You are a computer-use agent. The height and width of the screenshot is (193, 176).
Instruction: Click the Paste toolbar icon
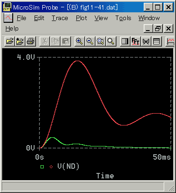click(66, 41)
